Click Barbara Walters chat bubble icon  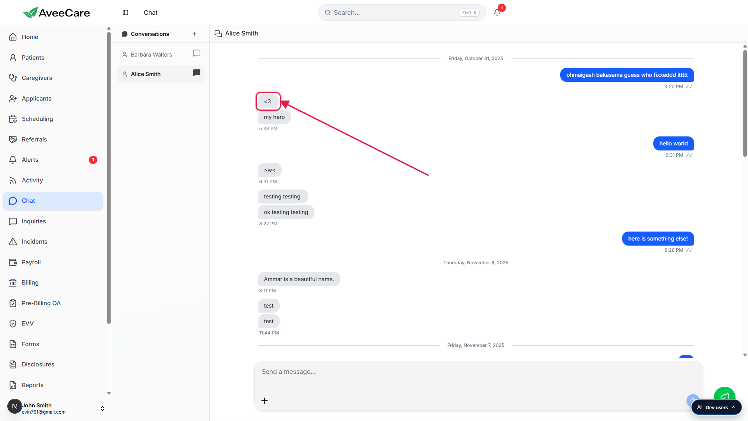[197, 53]
